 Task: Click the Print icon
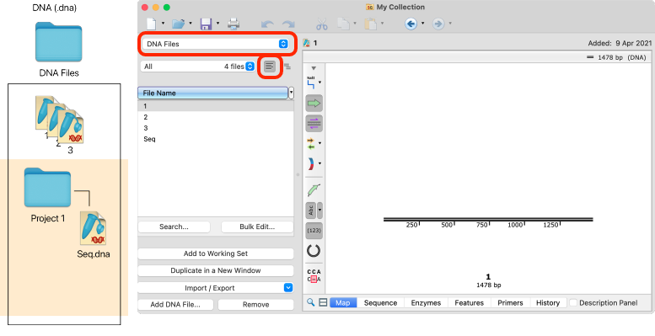tap(234, 24)
